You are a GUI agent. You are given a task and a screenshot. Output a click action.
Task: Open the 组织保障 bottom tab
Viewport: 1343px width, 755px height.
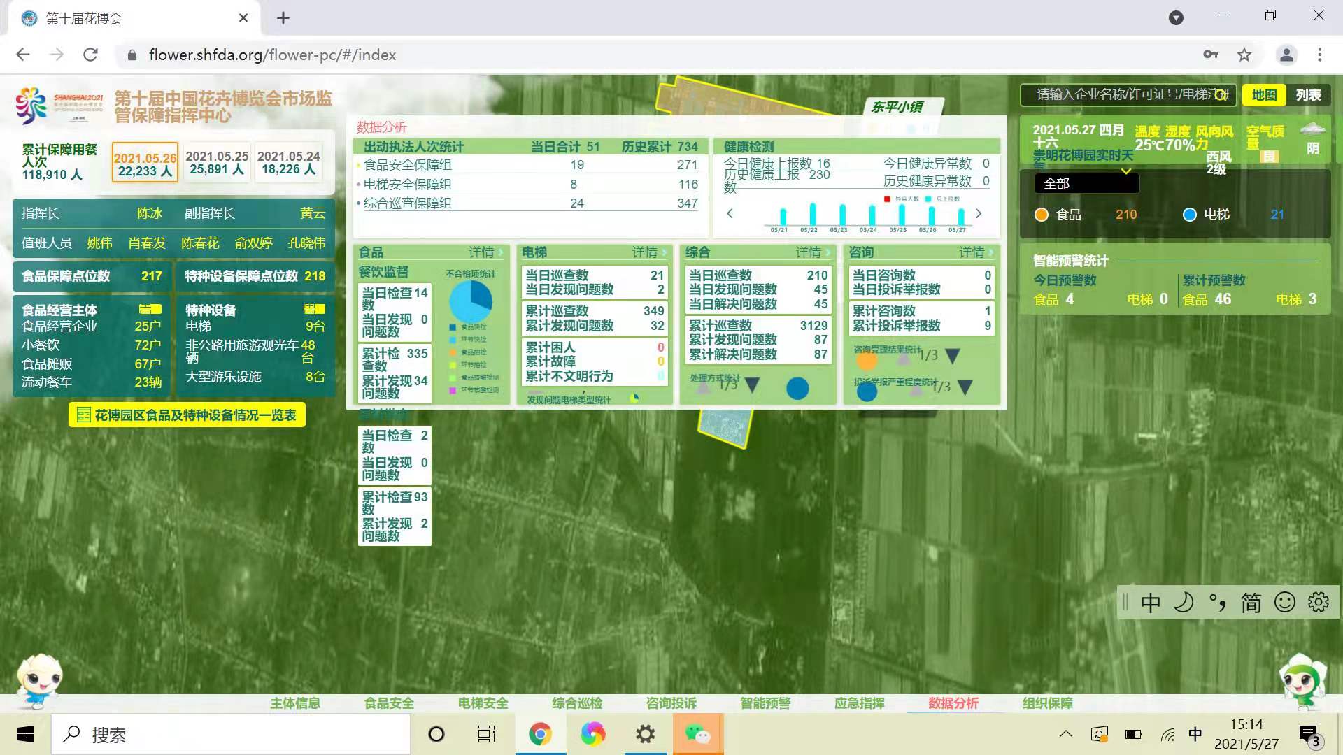click(x=1047, y=703)
